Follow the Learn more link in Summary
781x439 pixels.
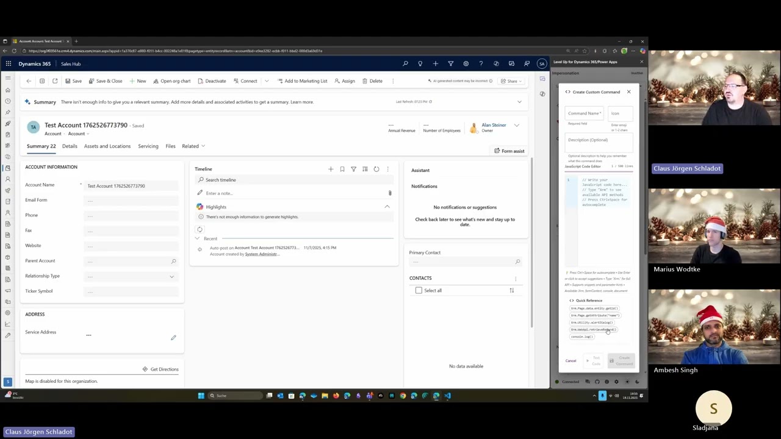[x=302, y=102]
